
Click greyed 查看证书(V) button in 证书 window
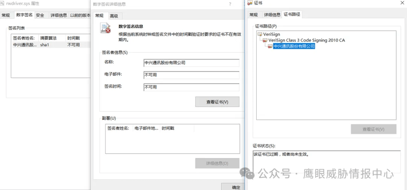click(373, 129)
